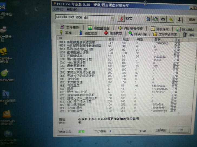Switch to the 磁盘监视器 tab

click(x=98, y=28)
